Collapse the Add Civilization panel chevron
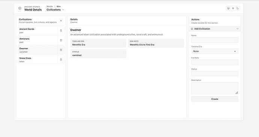This screenshot has width=259, height=137. point(238,29)
